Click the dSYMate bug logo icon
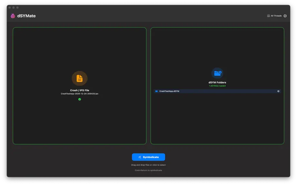Viewport: 297px width, 185px height. pyautogui.click(x=13, y=16)
